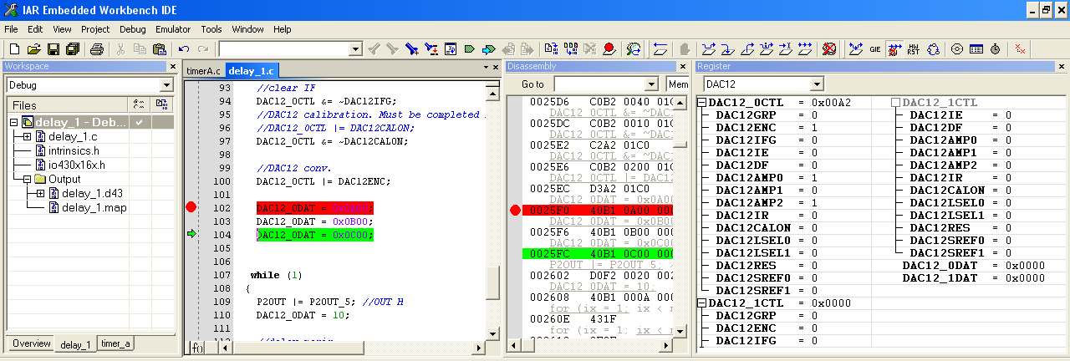The height and width of the screenshot is (361, 1070).
Task: Click the HW RST hardware reset icon
Action: click(913, 49)
